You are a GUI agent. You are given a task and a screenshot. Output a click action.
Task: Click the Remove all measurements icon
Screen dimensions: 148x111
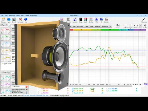[x=20, y=20]
